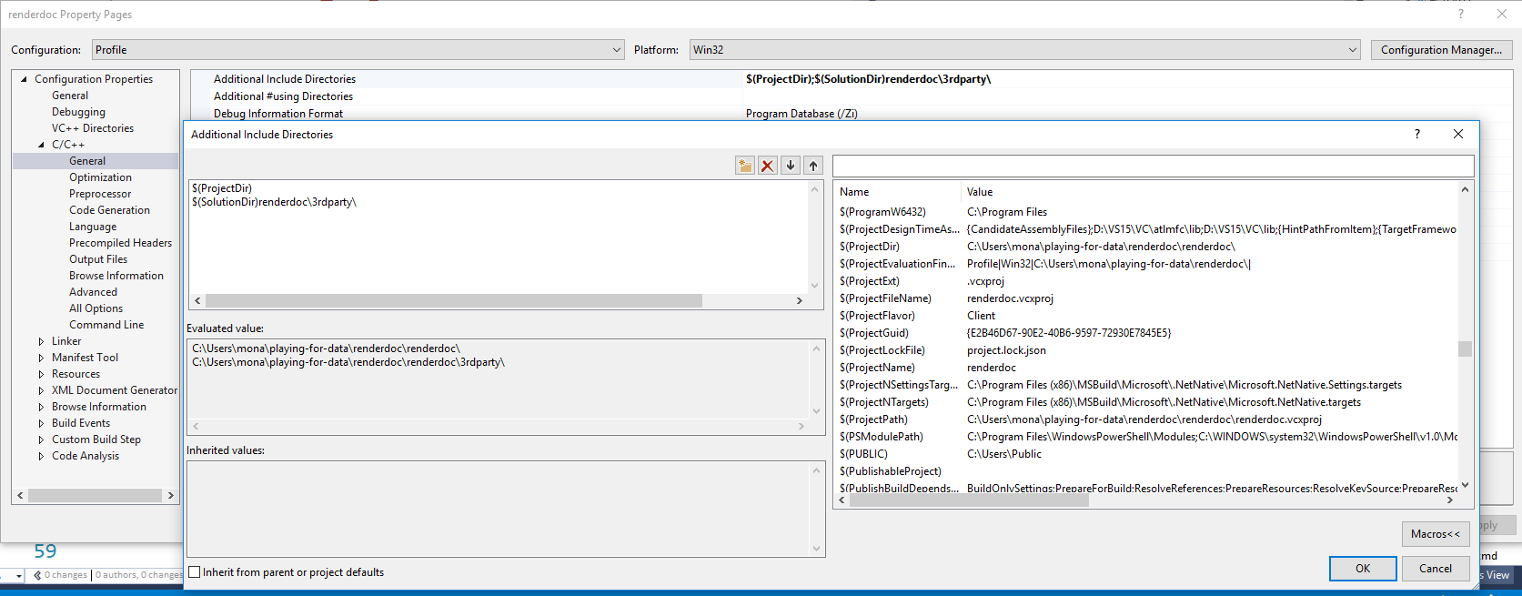
Task: Select All Options page
Action: [x=96, y=308]
